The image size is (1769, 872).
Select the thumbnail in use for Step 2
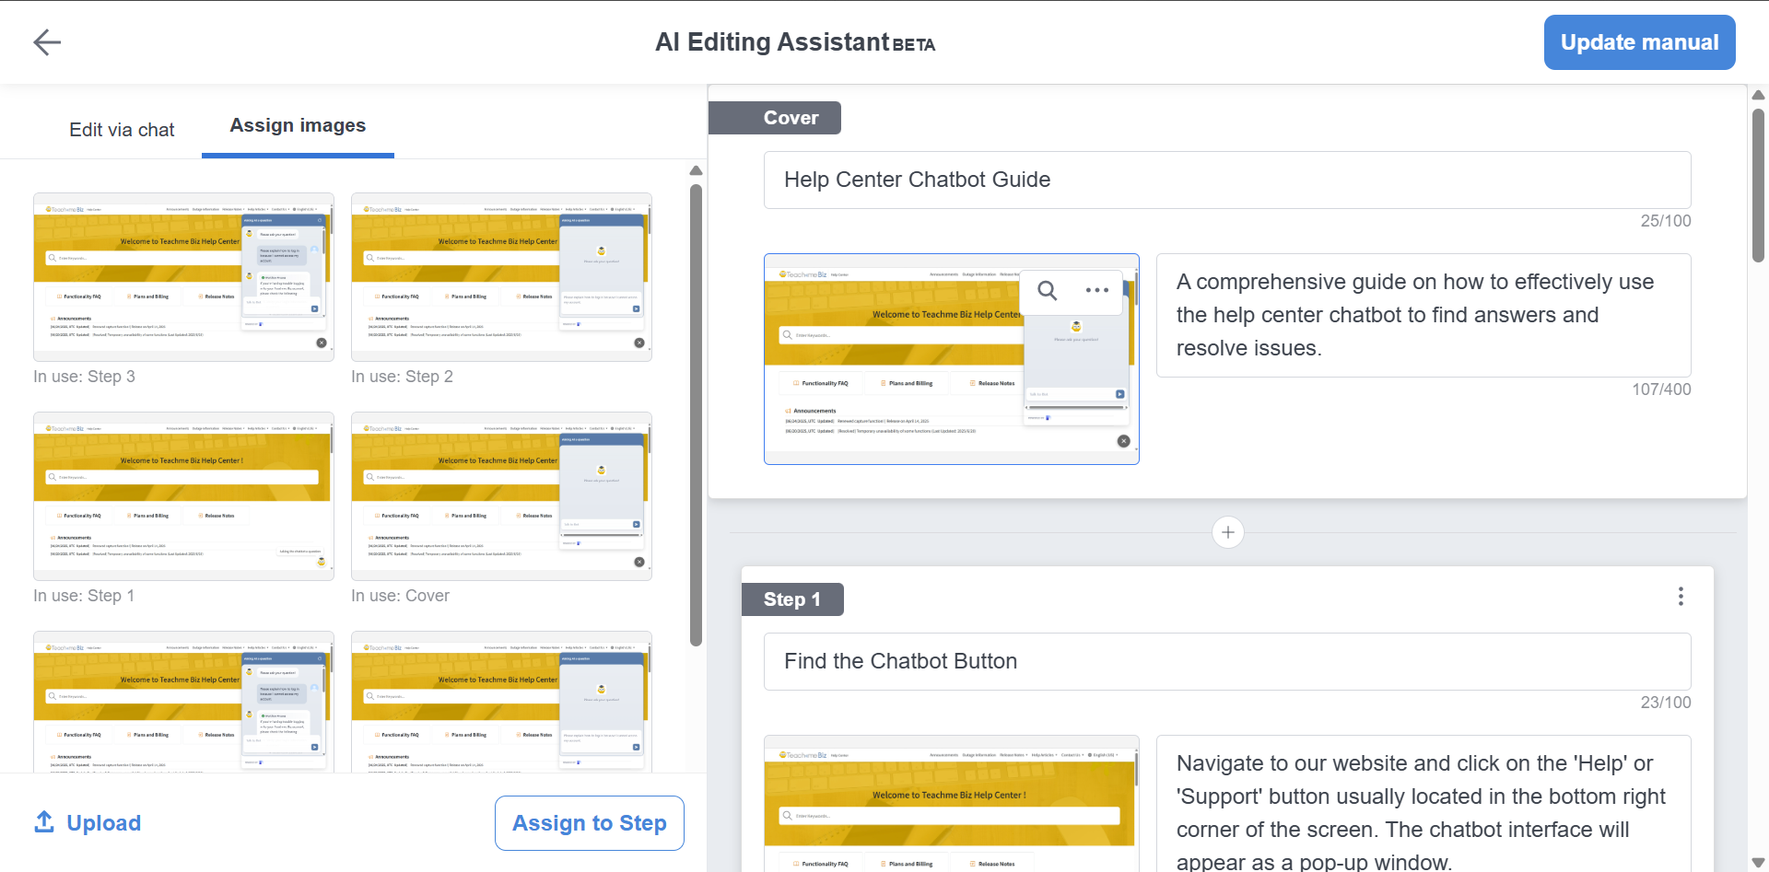tap(501, 276)
